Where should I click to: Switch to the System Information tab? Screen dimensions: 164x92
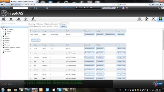point(52,24)
